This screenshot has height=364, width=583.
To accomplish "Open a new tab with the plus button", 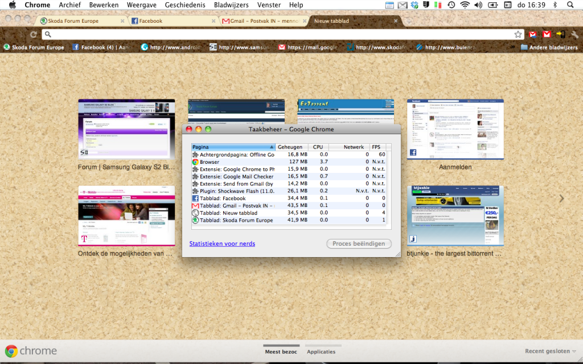I will (409, 21).
